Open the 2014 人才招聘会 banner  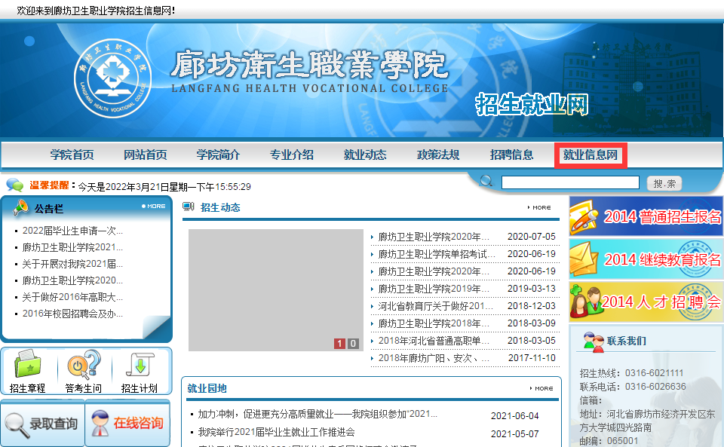point(646,302)
